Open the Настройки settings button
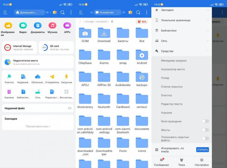The image size is (227, 168). point(202,162)
